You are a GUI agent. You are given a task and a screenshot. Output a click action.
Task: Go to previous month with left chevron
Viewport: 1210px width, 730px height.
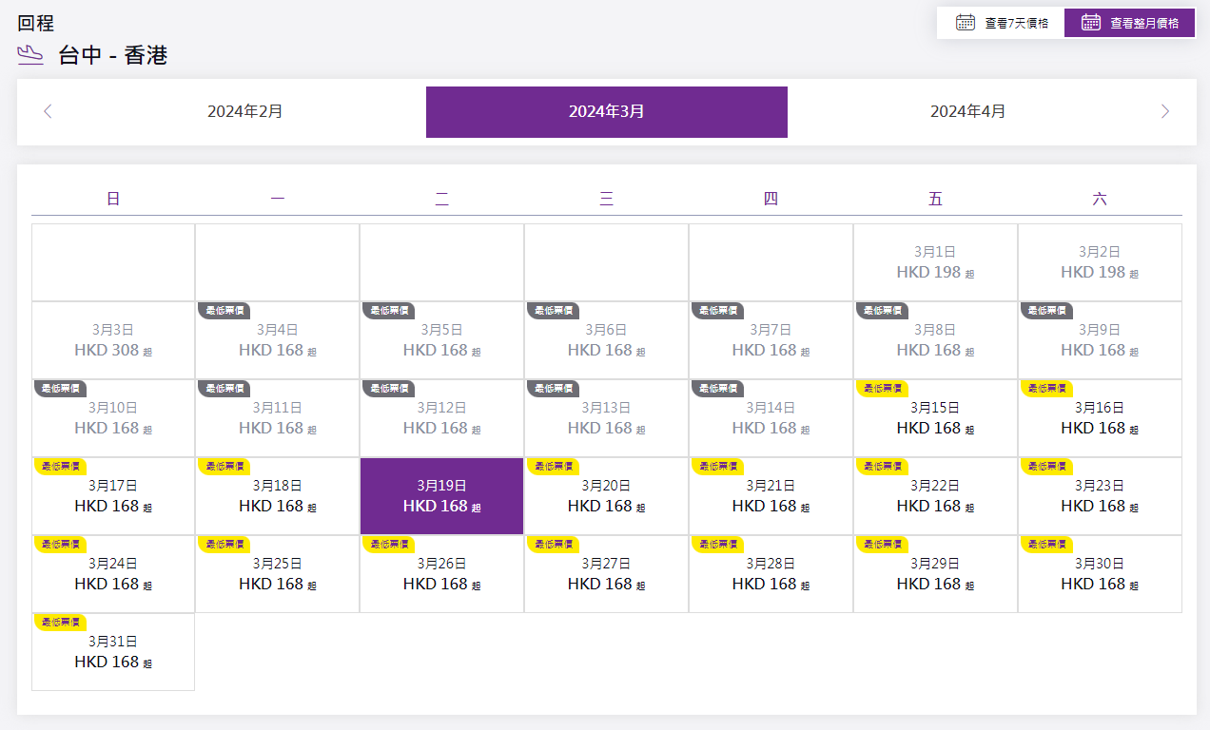click(48, 111)
